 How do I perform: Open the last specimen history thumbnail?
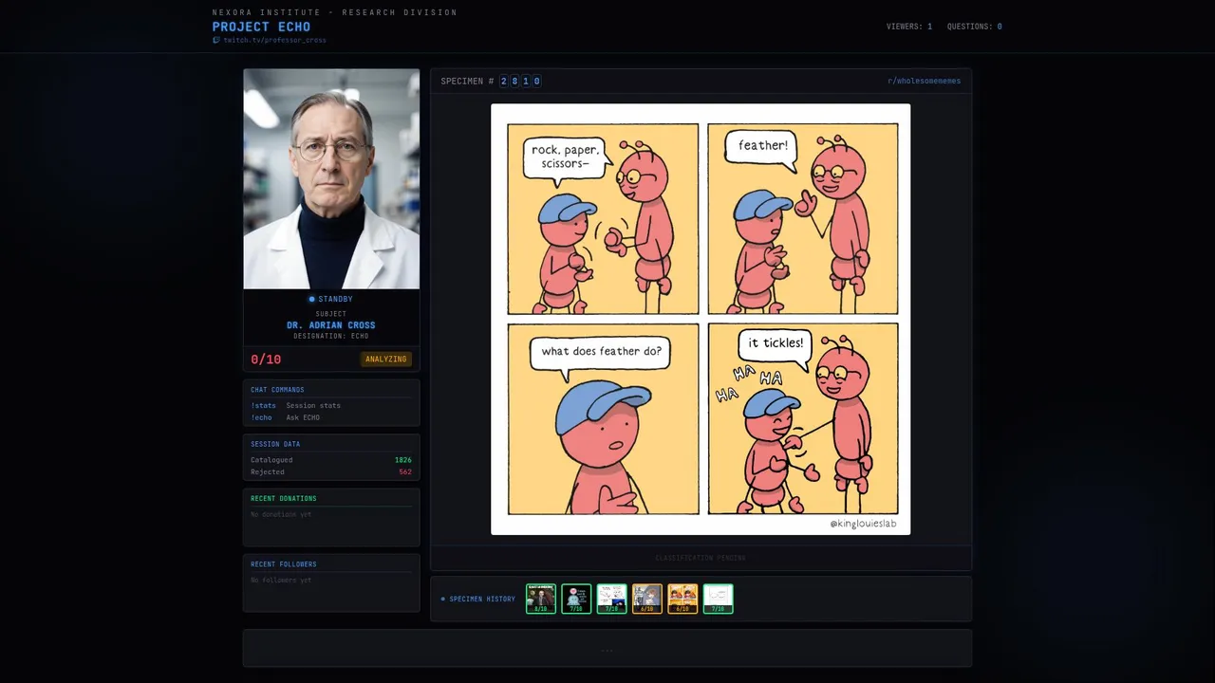[x=718, y=599]
